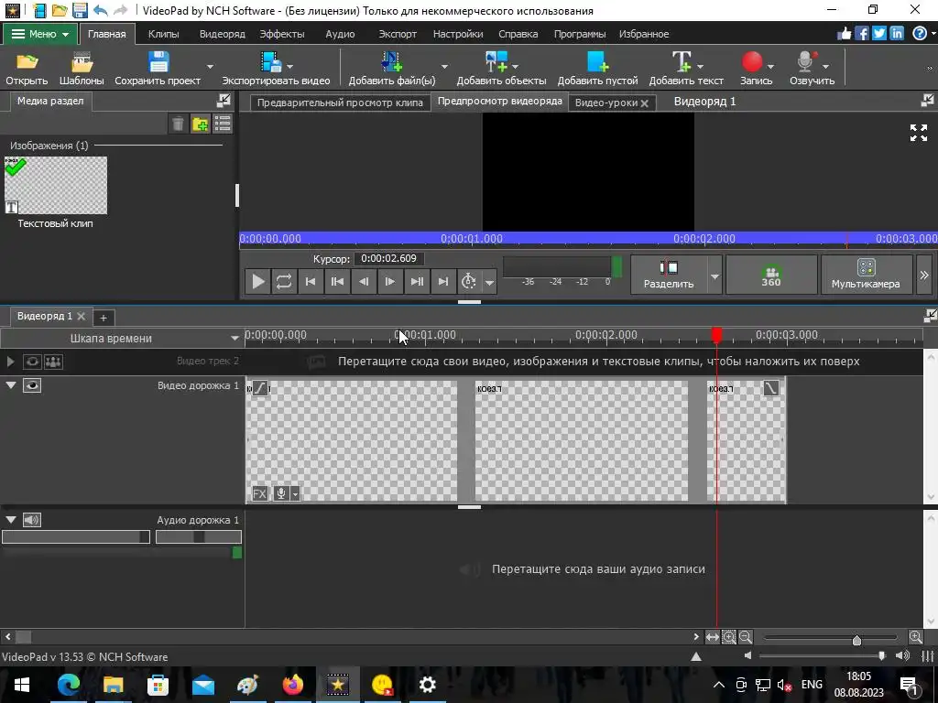Delete selected media with the trash icon
This screenshot has height=703, width=938.
click(178, 124)
